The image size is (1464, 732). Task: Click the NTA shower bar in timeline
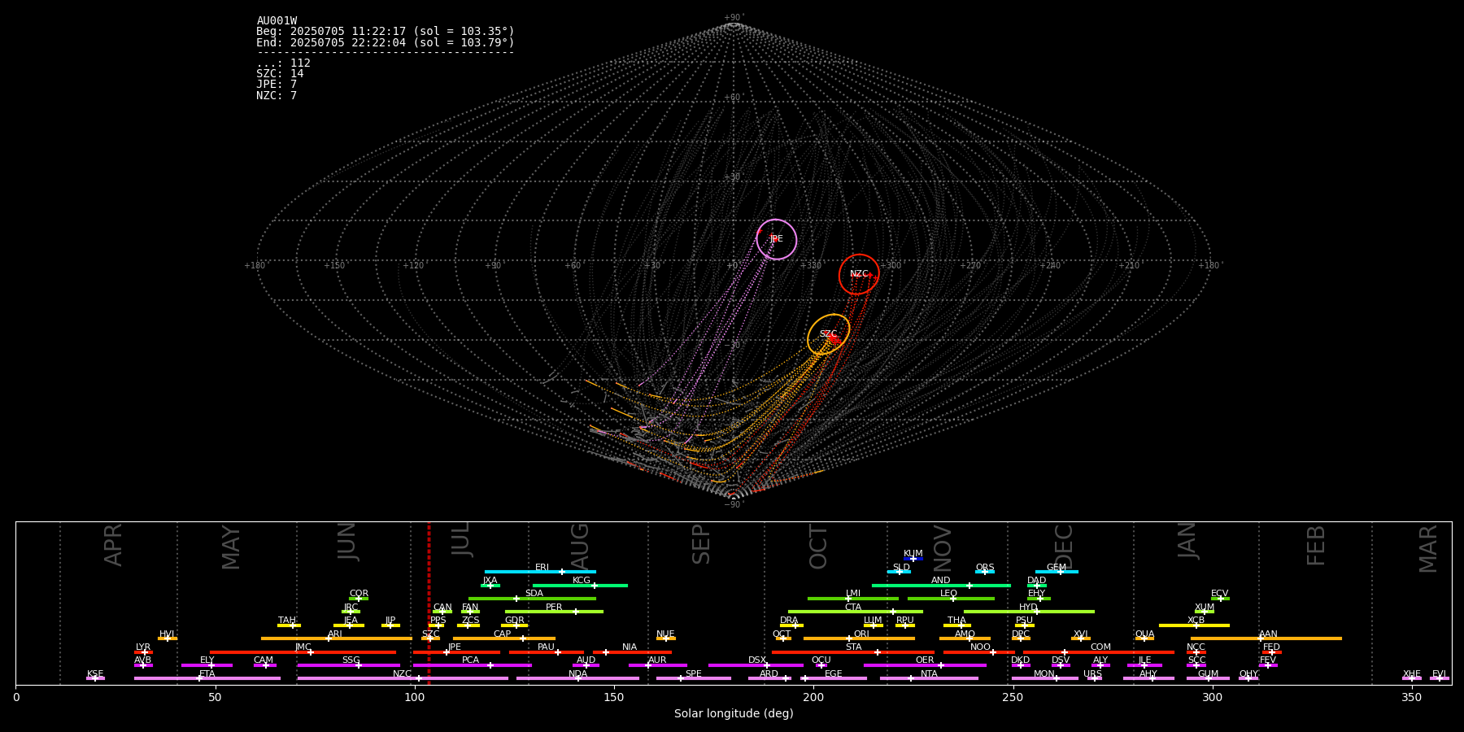click(929, 678)
